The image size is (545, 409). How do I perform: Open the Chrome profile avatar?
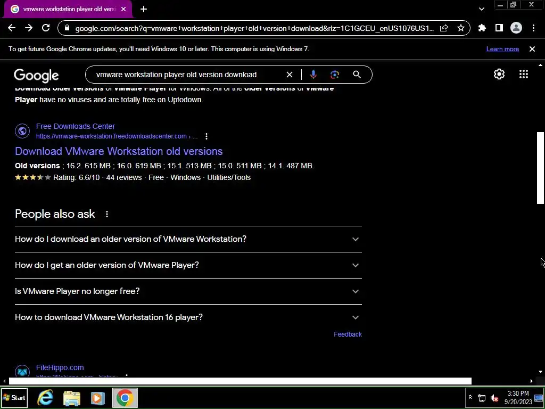click(516, 28)
